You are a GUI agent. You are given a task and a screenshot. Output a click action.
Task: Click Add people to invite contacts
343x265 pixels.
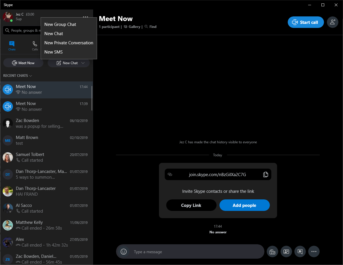pos(245,205)
